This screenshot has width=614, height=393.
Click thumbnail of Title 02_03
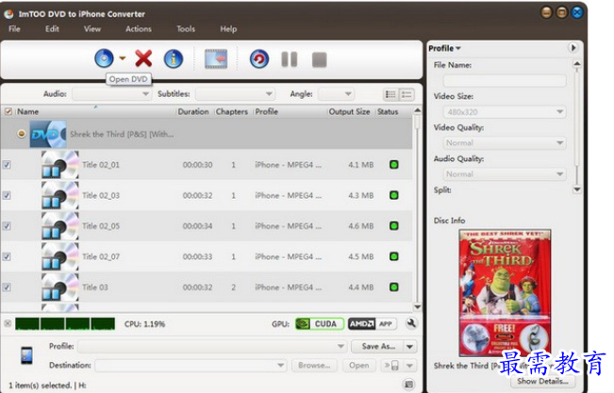pyautogui.click(x=60, y=195)
